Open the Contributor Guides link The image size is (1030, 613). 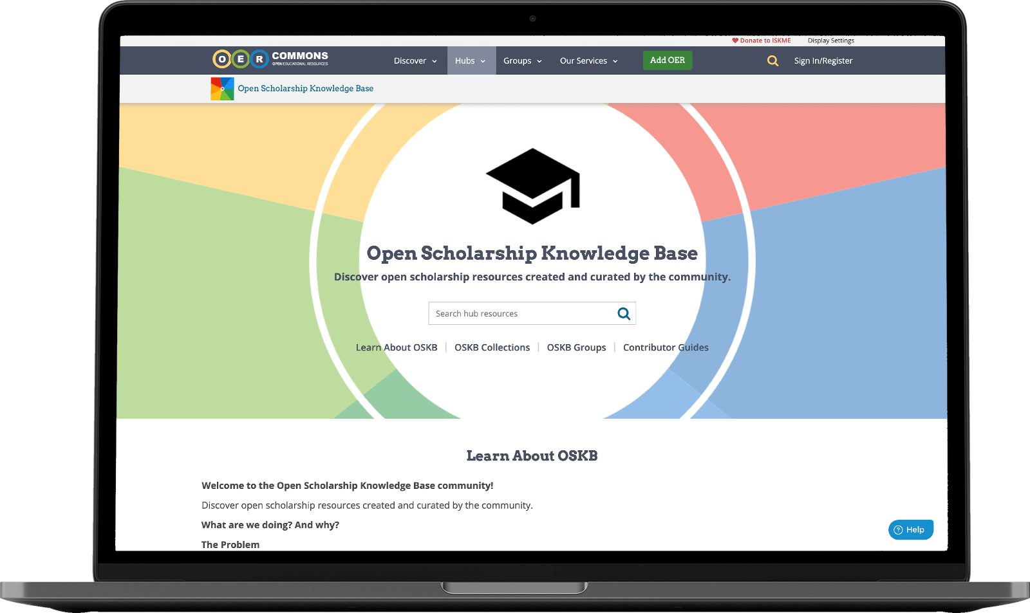tap(666, 347)
